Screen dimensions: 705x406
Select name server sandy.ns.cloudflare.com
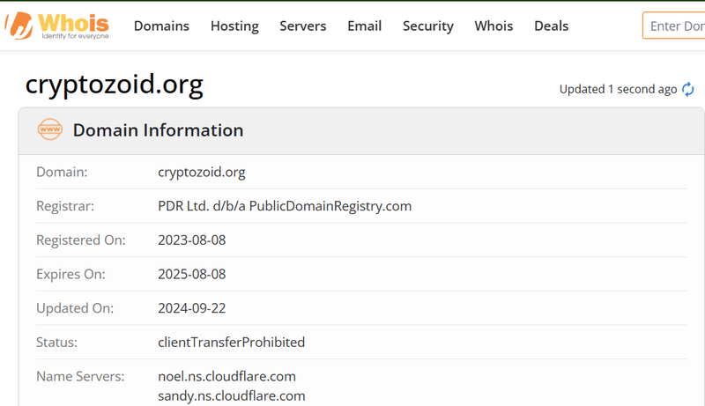(x=232, y=396)
